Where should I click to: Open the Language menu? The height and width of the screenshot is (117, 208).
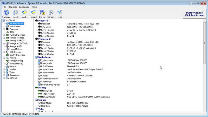pos(24,7)
